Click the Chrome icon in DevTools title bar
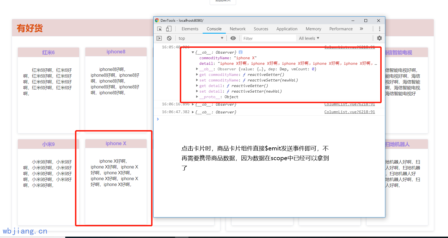Screen dimensions: 448x238 click(x=157, y=20)
